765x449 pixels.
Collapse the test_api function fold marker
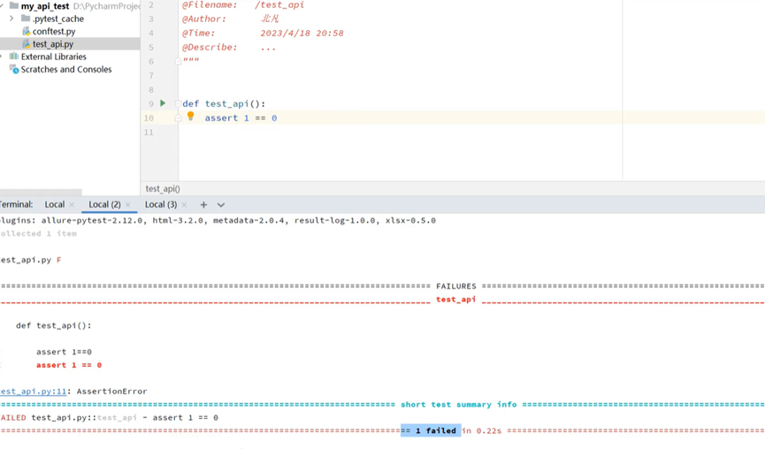[178, 103]
